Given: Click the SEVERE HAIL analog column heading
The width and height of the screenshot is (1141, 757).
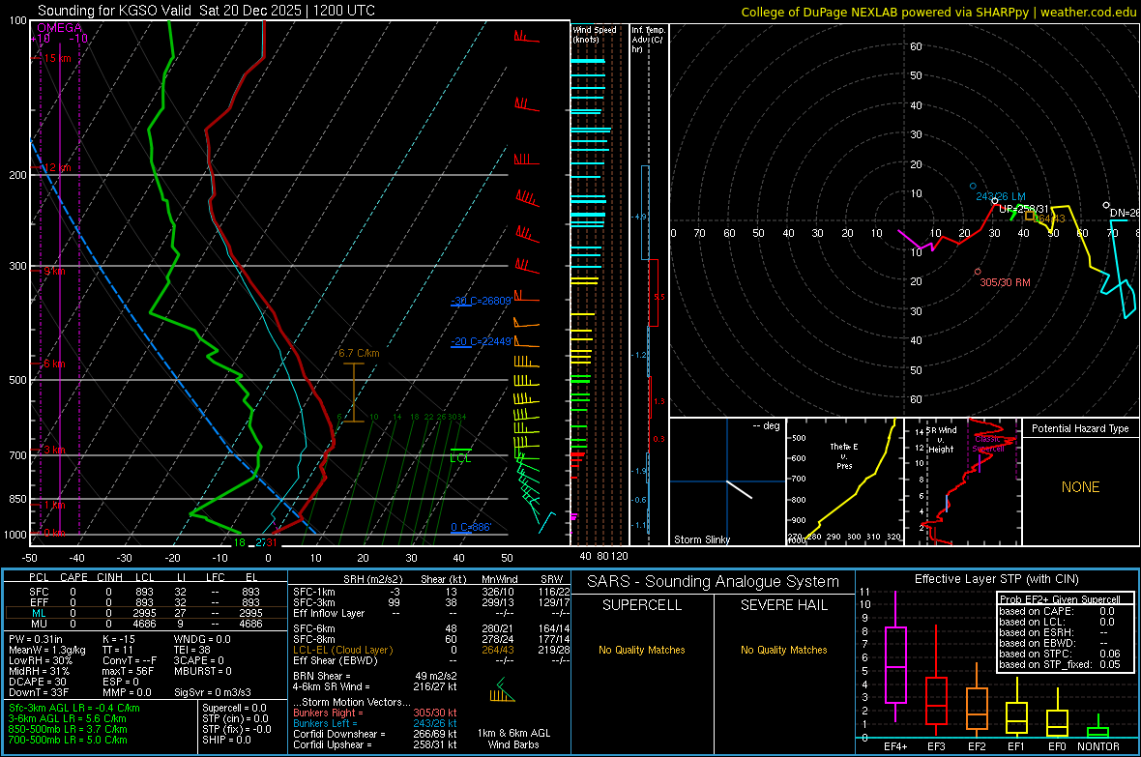Looking at the screenshot, I should pos(783,605).
